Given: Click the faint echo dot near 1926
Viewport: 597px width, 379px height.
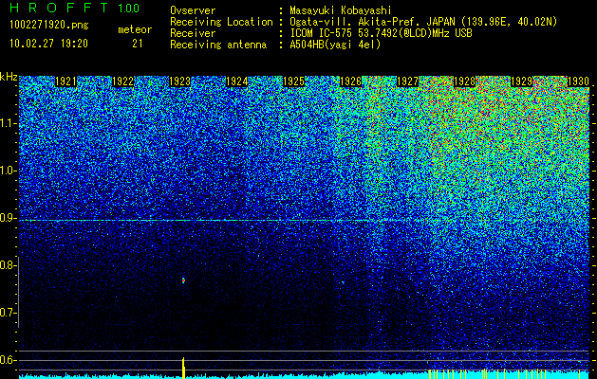Looking at the screenshot, I should tap(343, 282).
